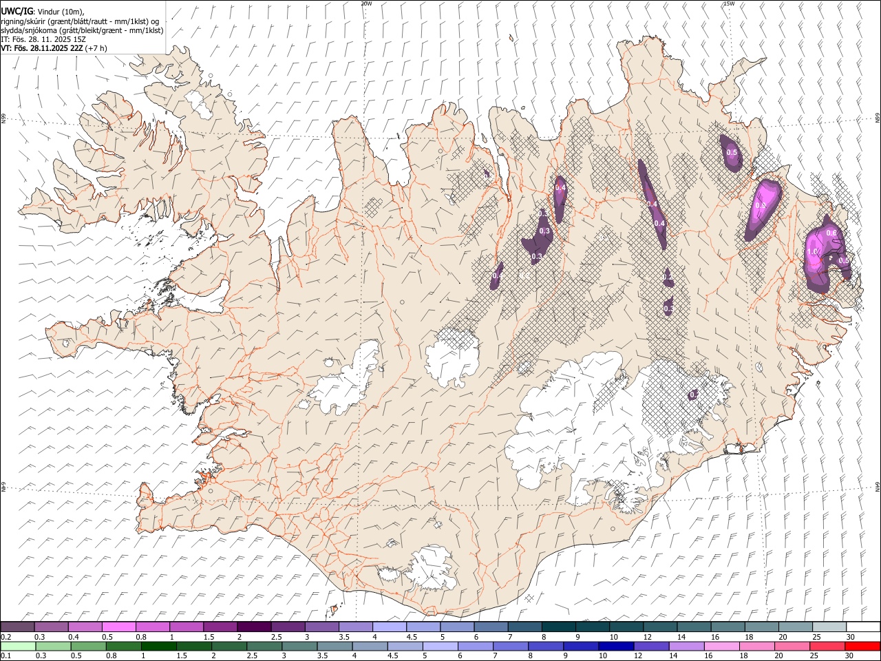Click the palest green rain swatch at 0.1

click(x=18, y=646)
